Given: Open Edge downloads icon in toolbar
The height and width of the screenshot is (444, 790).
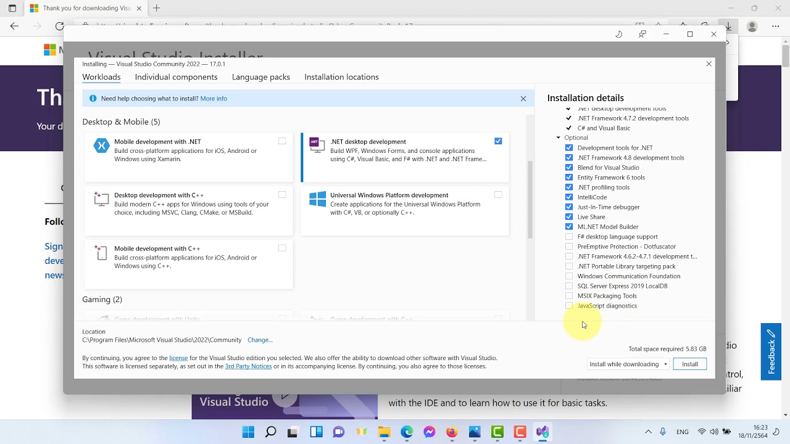Looking at the screenshot, I should click(x=728, y=26).
